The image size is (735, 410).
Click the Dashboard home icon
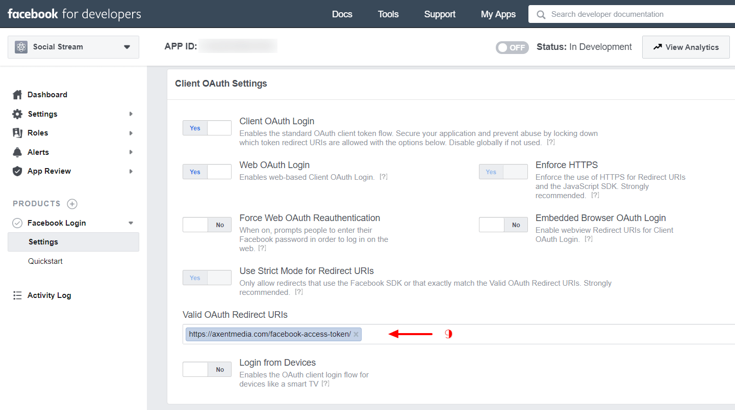[x=18, y=95]
